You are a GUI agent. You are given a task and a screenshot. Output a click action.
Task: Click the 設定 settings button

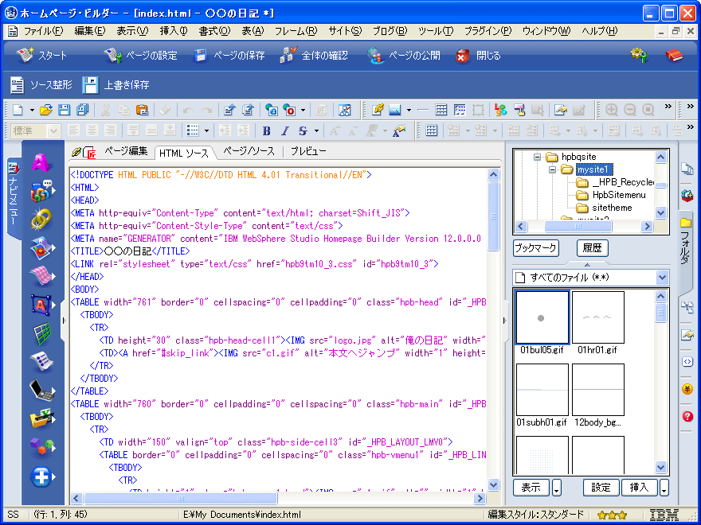tap(601, 488)
